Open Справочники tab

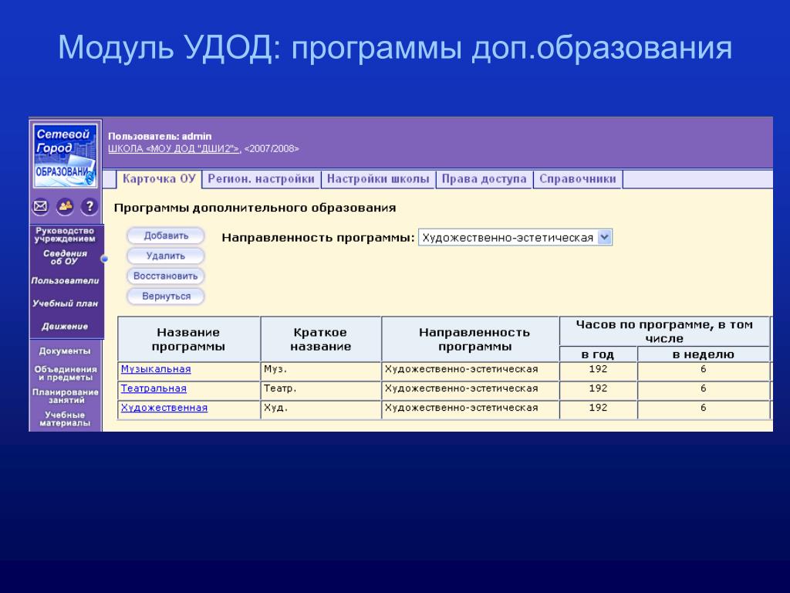tap(577, 179)
